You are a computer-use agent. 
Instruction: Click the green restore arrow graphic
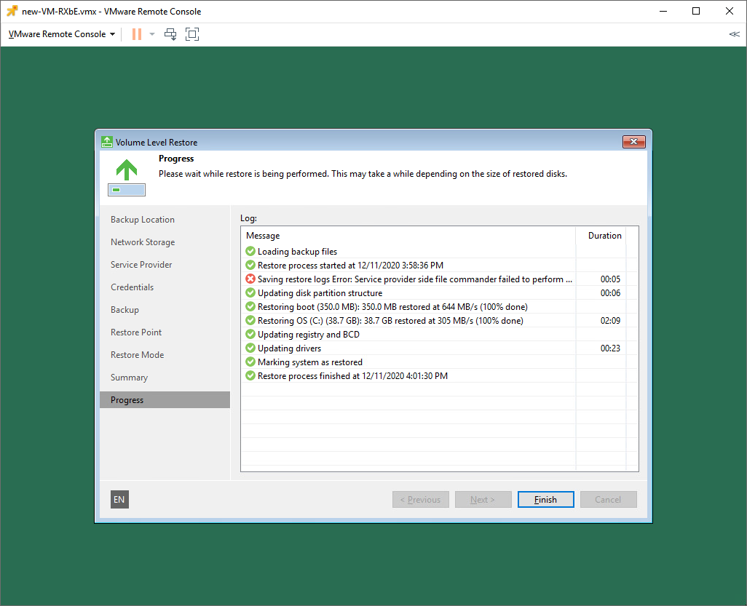coord(127,177)
